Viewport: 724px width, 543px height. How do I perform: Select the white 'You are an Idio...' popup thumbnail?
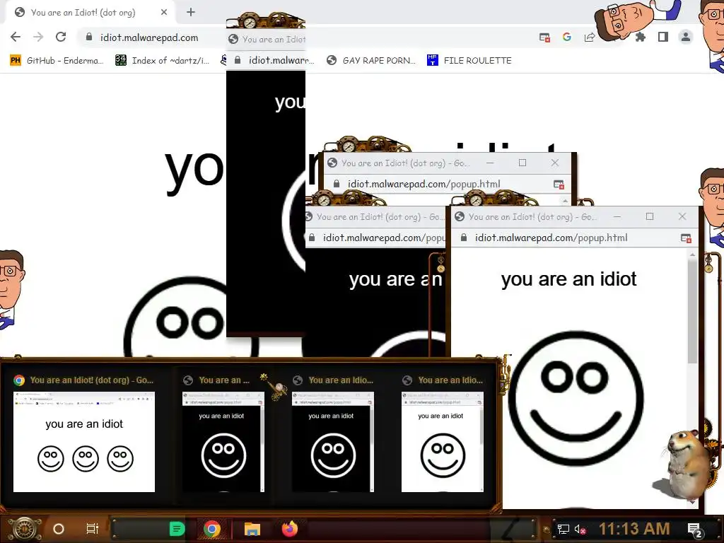[x=443, y=442]
